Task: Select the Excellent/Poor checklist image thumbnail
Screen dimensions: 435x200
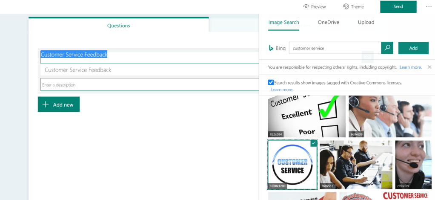Action: tap(306, 116)
